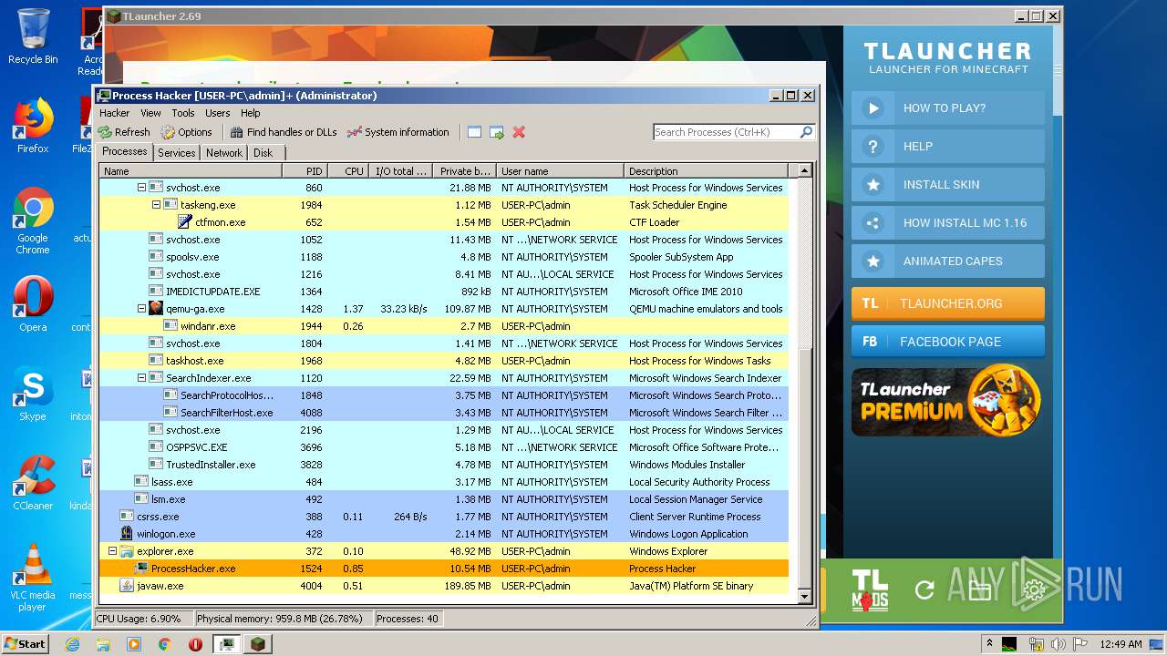This screenshot has width=1167, height=656.
Task: Select the spoolsv.exe process row
Action: pyautogui.click(x=443, y=257)
